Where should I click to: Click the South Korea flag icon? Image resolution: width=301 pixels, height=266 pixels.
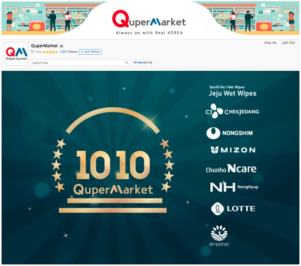click(x=61, y=46)
